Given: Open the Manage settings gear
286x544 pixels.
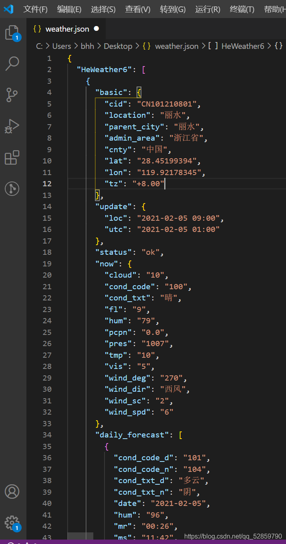Looking at the screenshot, I should 12,522.
